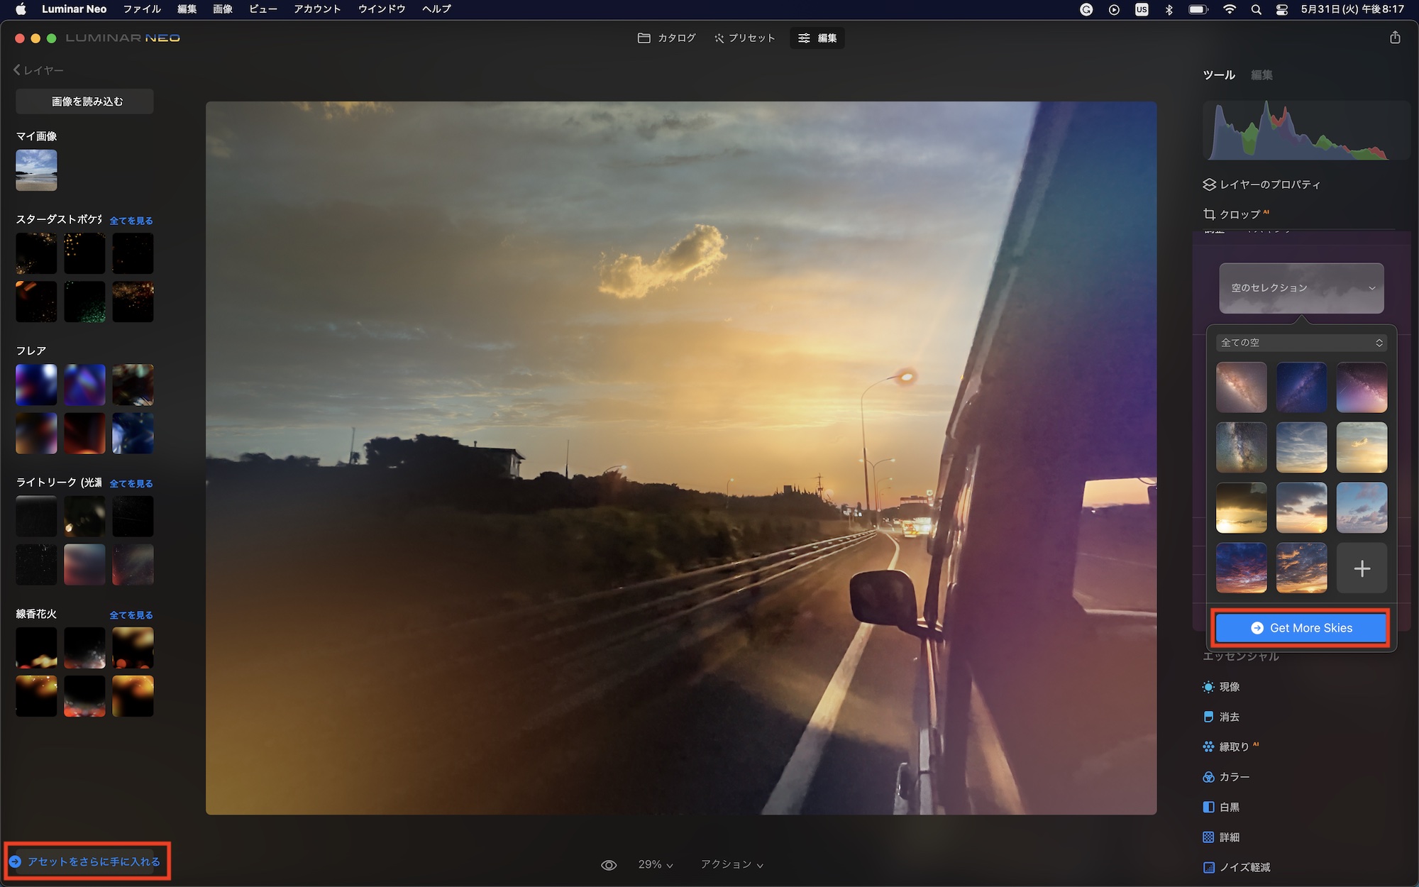Screen dimensions: 1419x887
Task: Open the 29% zoom level dropdown
Action: 655,864
